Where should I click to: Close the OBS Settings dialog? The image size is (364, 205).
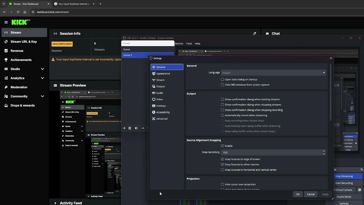click(x=331, y=58)
